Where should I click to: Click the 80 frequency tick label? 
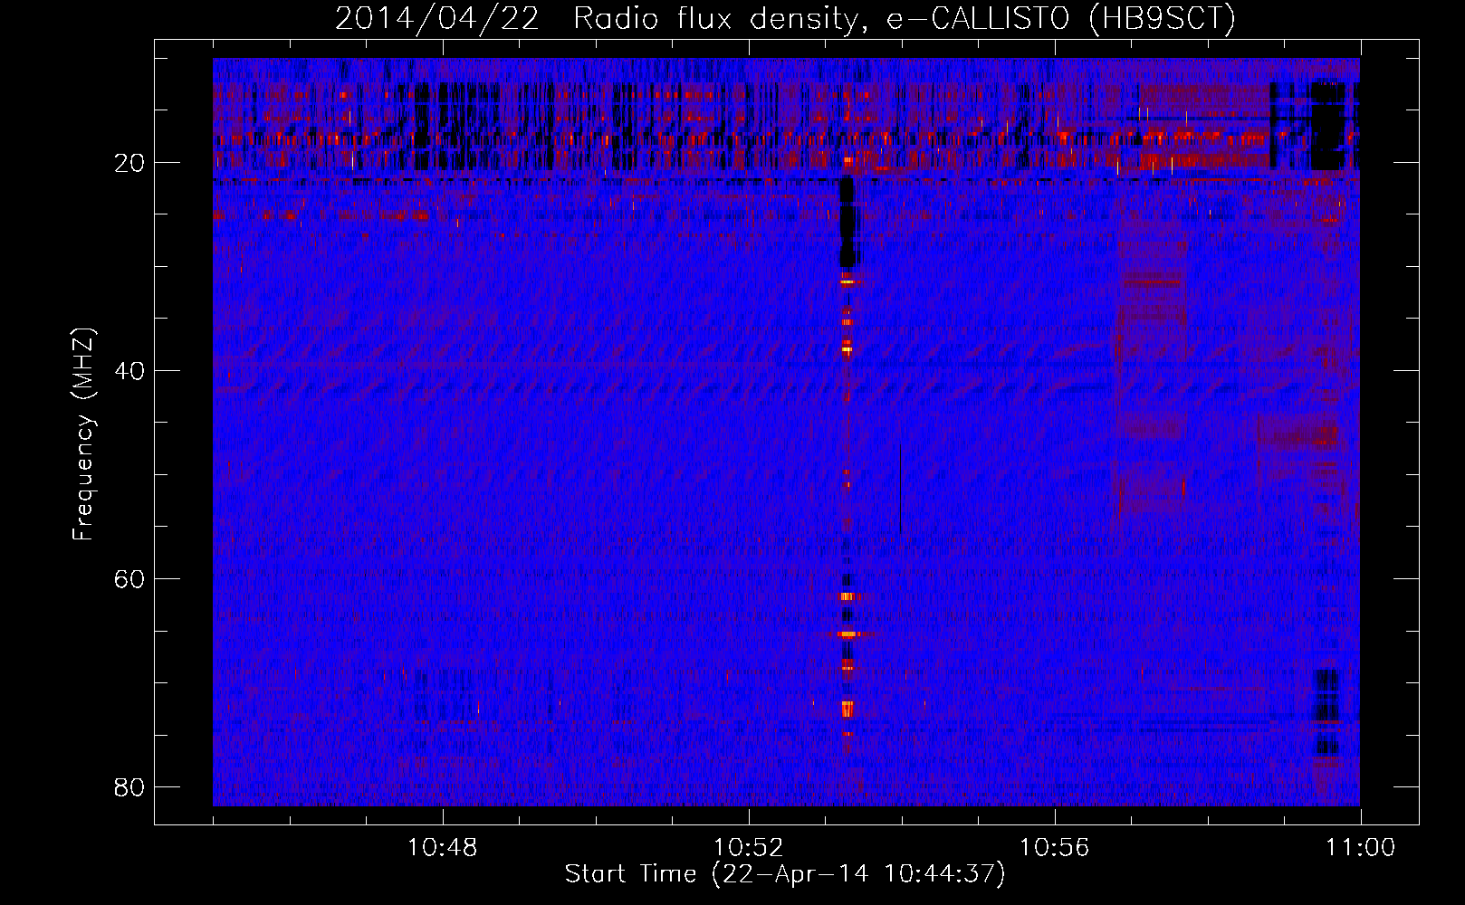(129, 787)
